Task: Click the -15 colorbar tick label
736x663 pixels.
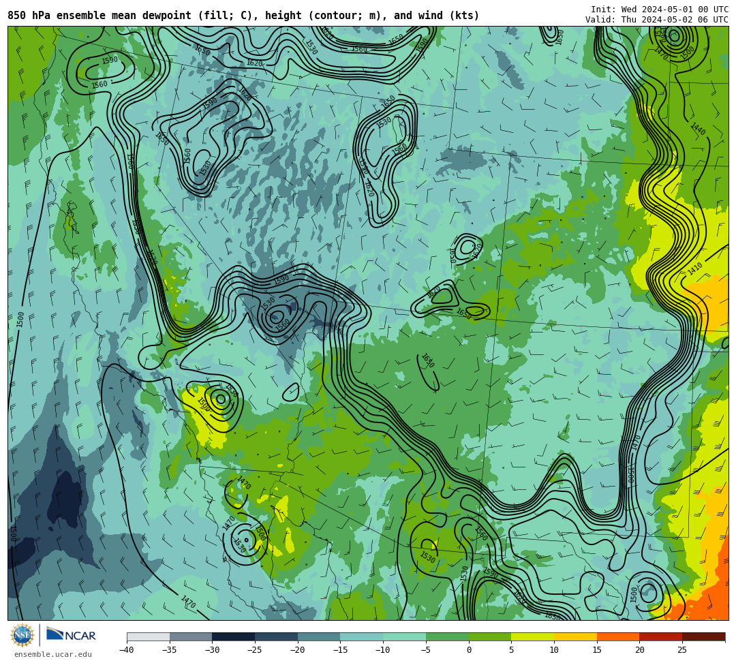Action: click(340, 650)
